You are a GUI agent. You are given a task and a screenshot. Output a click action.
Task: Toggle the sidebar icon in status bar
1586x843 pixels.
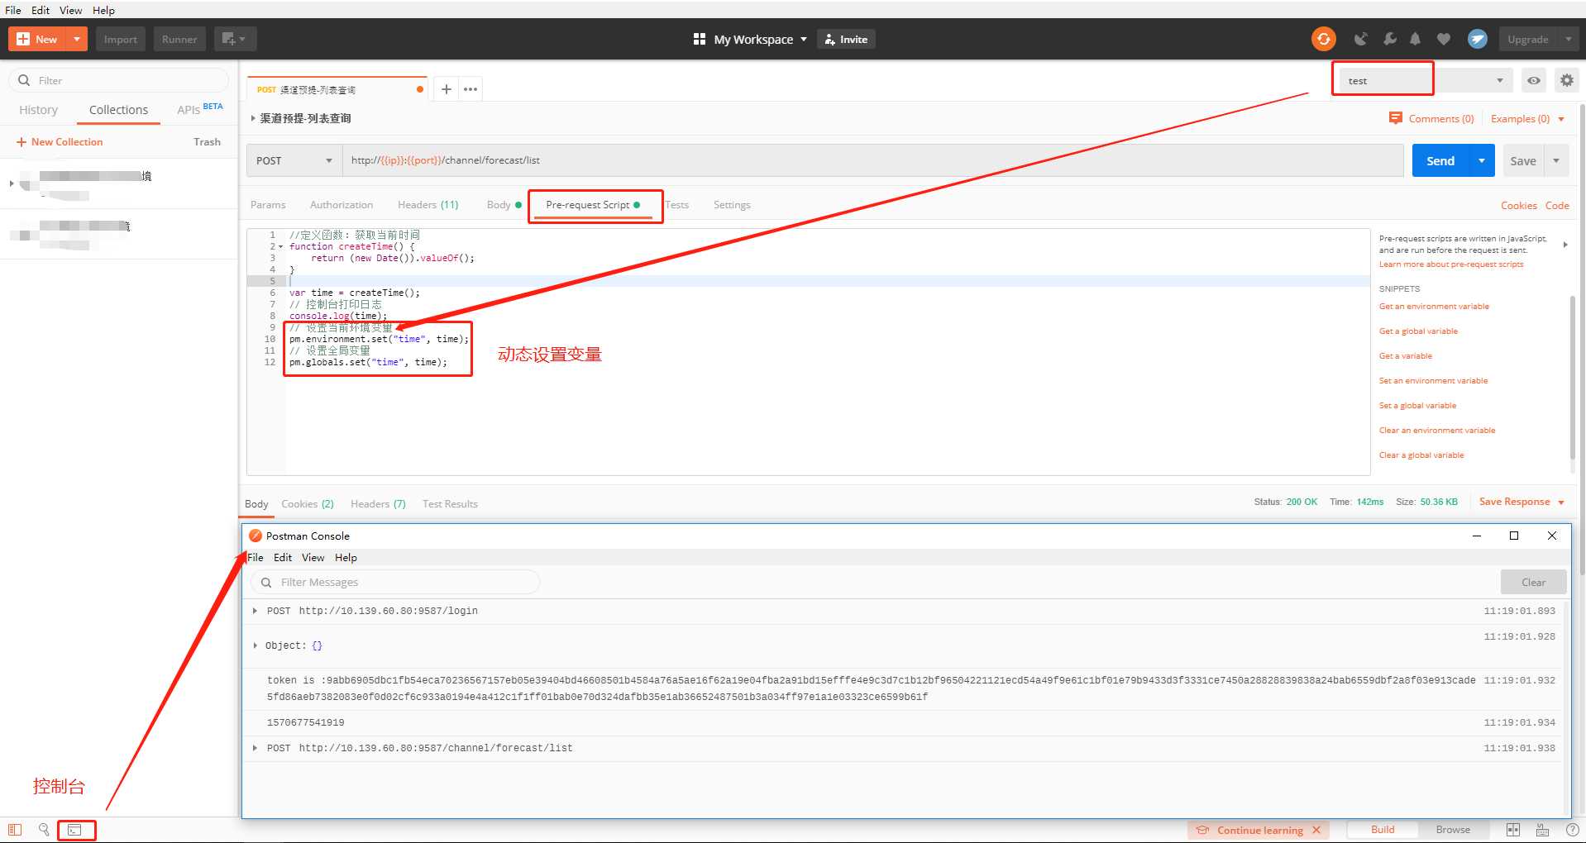(x=15, y=830)
